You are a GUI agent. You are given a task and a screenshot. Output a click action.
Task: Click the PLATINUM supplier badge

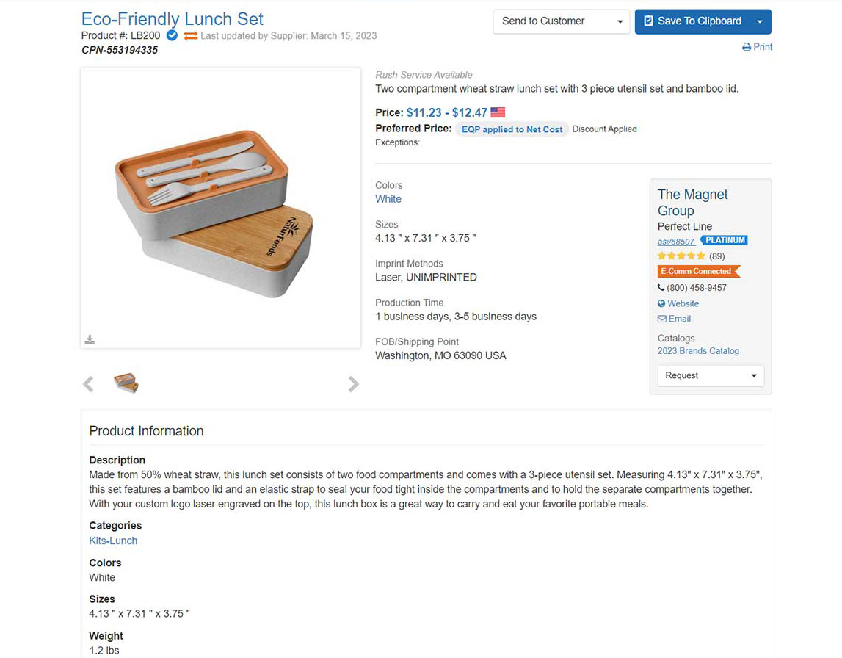[x=725, y=240]
